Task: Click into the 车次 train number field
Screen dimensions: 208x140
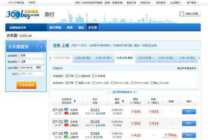Action: pyautogui.click(x=32, y=74)
